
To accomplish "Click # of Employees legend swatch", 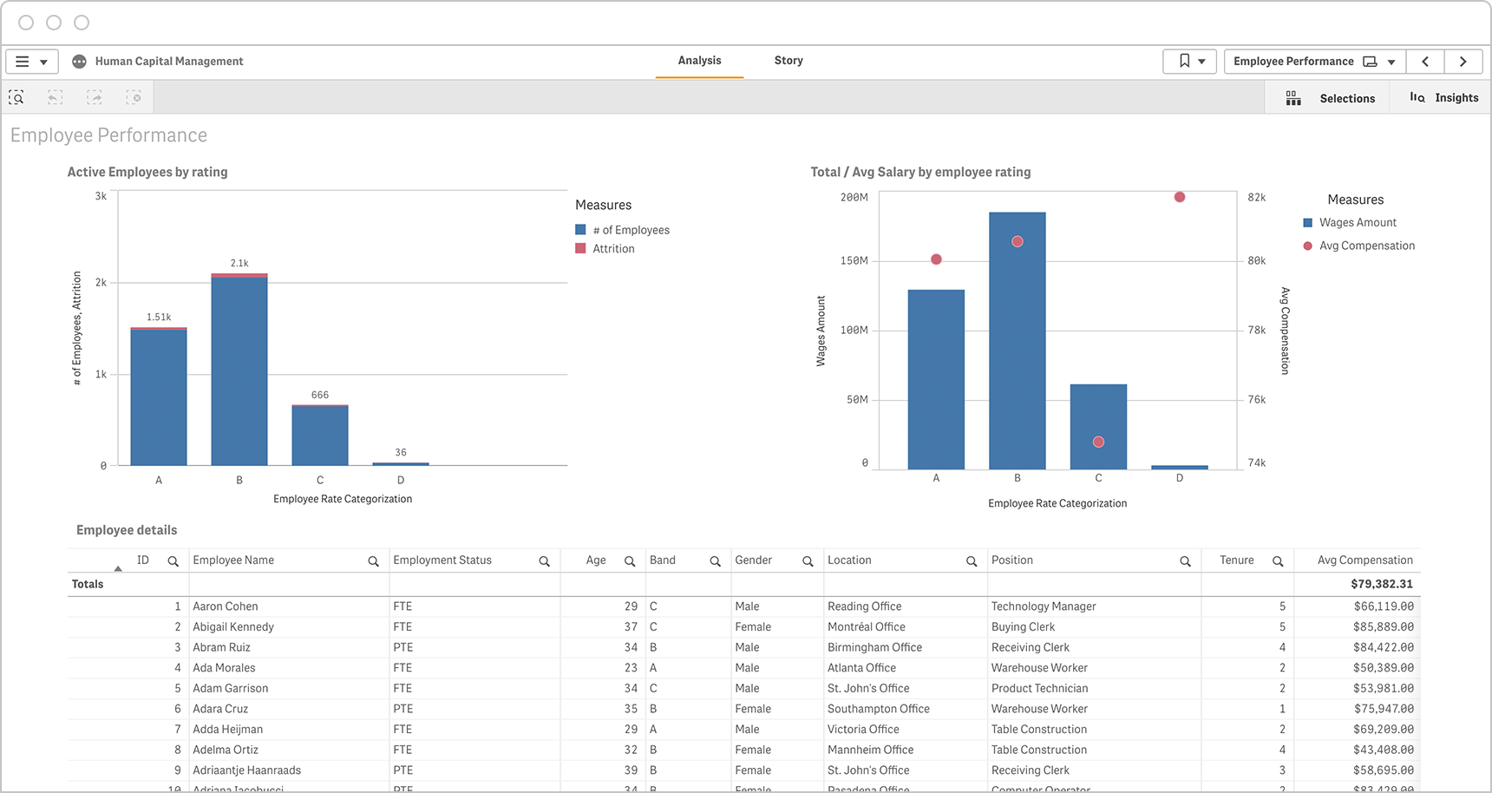I will click(580, 230).
